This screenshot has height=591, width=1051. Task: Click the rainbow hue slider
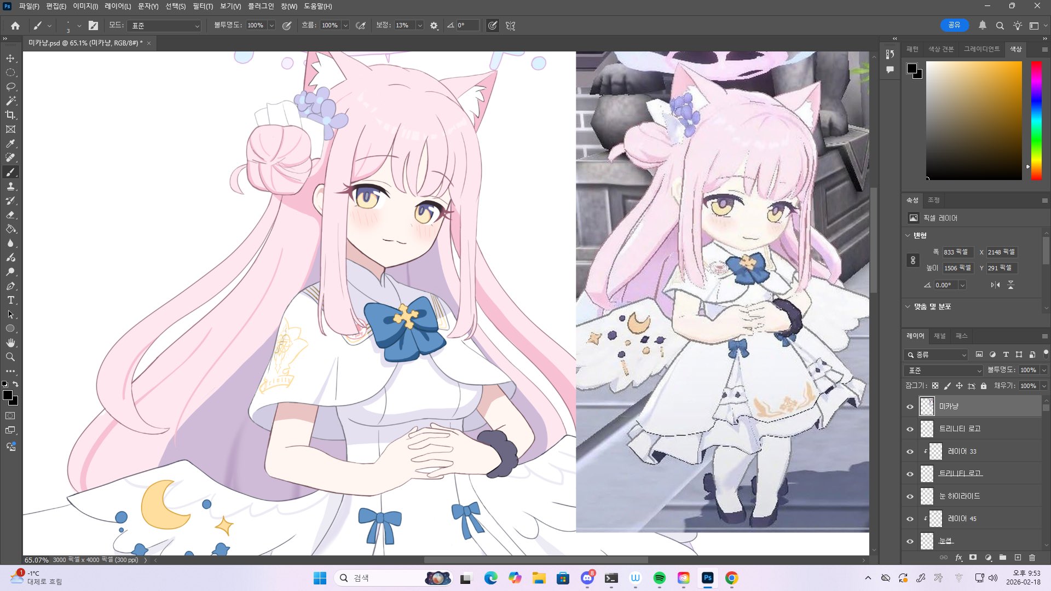[1036, 120]
